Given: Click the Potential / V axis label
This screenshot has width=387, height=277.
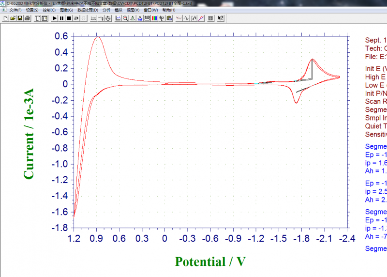Looking at the screenshot, I should (x=210, y=262).
